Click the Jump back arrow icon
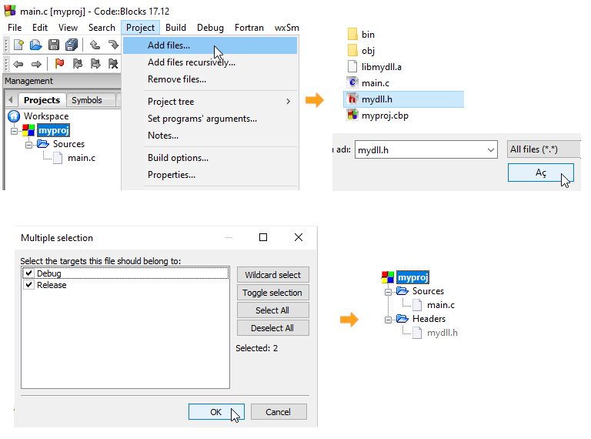 (x=18, y=64)
